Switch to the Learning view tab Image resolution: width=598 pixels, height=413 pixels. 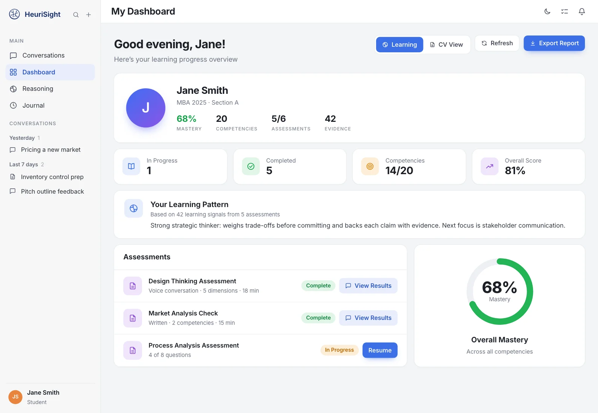click(x=400, y=44)
